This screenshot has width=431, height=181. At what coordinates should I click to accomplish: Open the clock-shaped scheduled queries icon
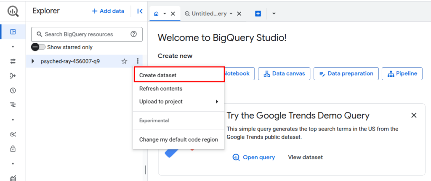[x=13, y=91]
